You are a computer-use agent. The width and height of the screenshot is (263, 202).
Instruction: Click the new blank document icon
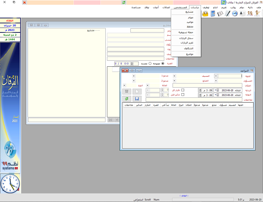[137, 91]
